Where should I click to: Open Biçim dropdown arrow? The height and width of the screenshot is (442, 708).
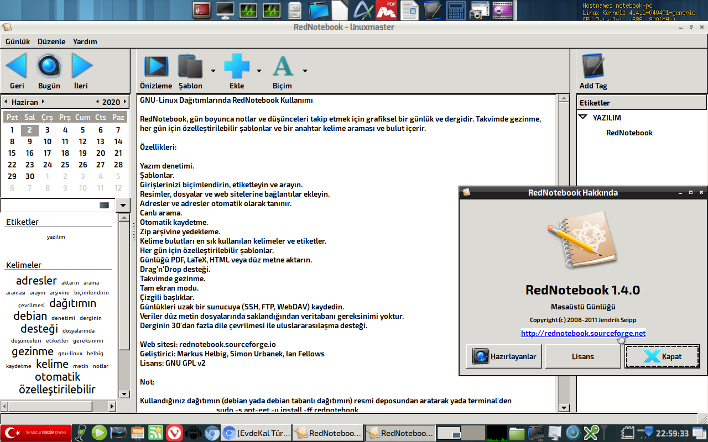tap(305, 71)
